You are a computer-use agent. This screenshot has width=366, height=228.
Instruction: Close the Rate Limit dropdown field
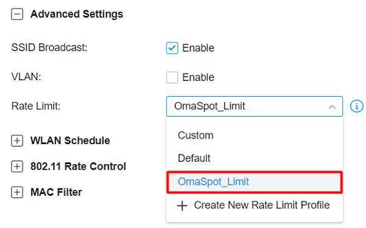(x=254, y=106)
